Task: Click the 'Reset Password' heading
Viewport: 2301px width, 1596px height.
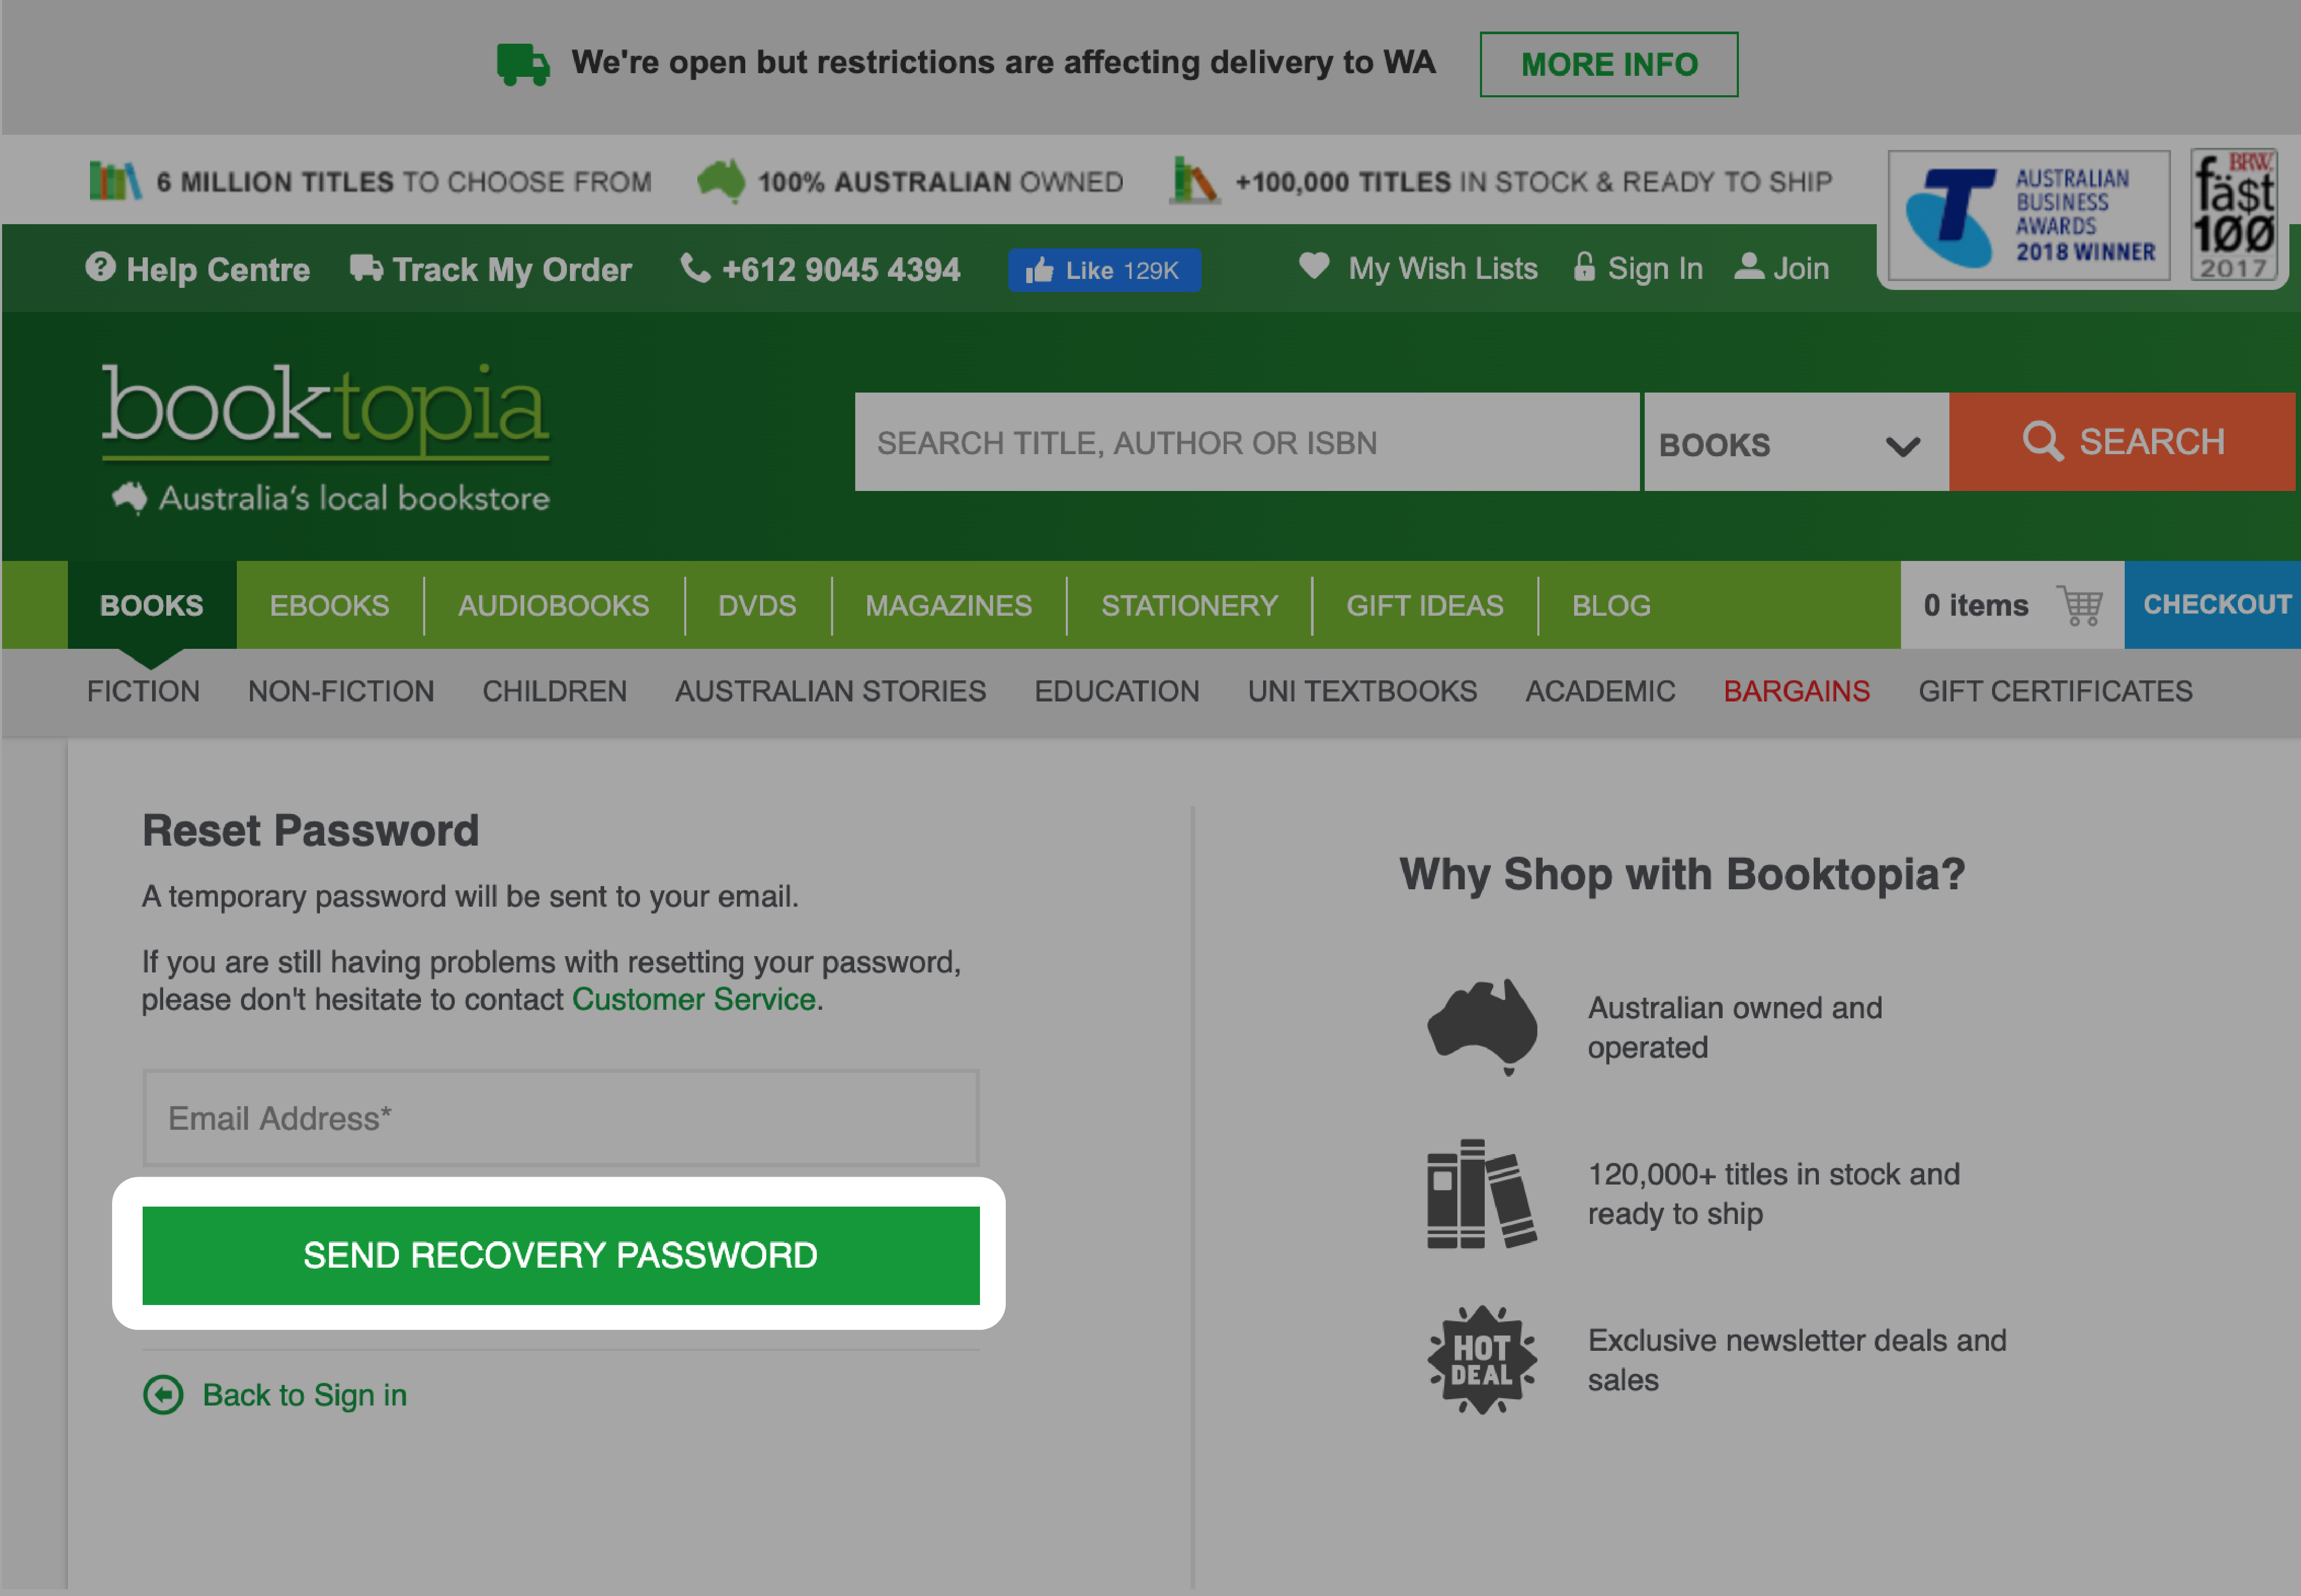Action: pyautogui.click(x=310, y=831)
